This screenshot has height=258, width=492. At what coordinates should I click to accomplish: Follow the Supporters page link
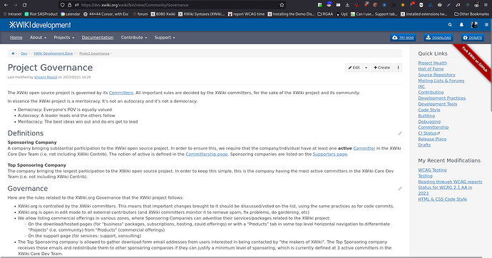coord(329,154)
